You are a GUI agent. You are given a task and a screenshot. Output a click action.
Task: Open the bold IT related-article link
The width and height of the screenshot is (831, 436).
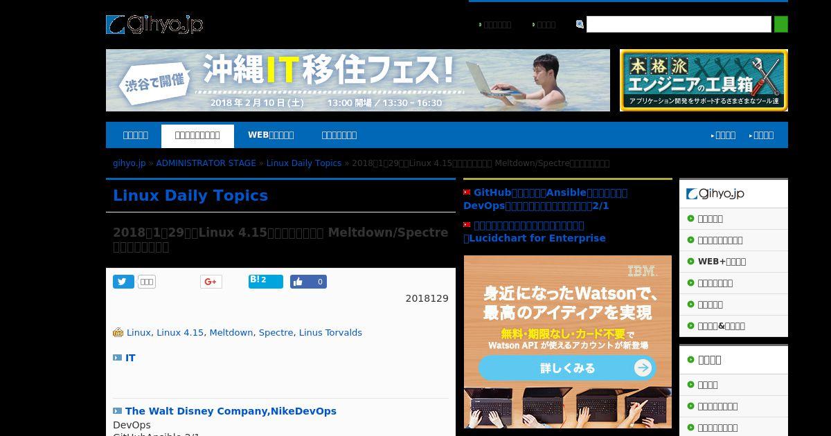point(130,358)
